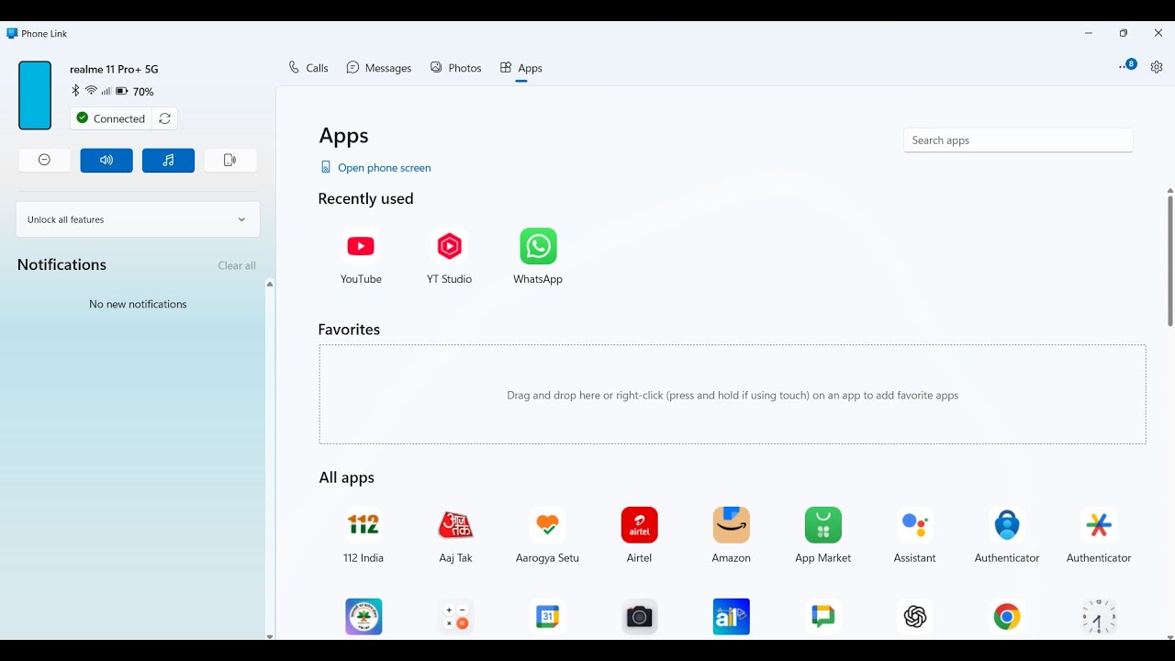Click the Connected status button

[x=111, y=118]
